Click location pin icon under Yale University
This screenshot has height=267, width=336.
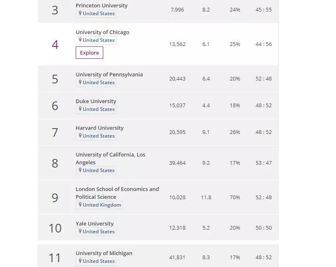coord(80,232)
